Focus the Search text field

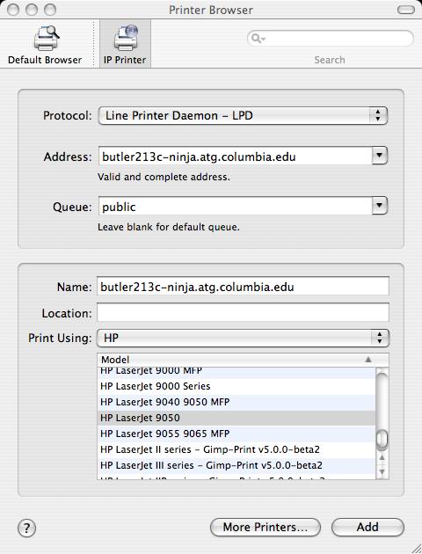331,38
